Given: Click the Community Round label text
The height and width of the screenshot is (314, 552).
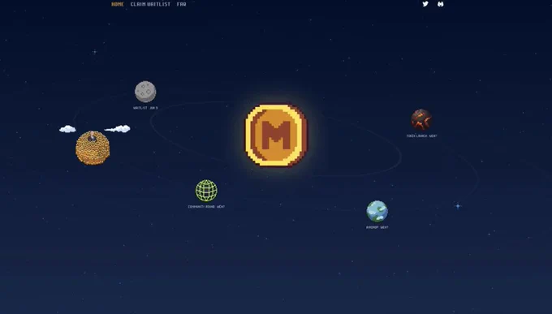Looking at the screenshot, I should (206, 207).
